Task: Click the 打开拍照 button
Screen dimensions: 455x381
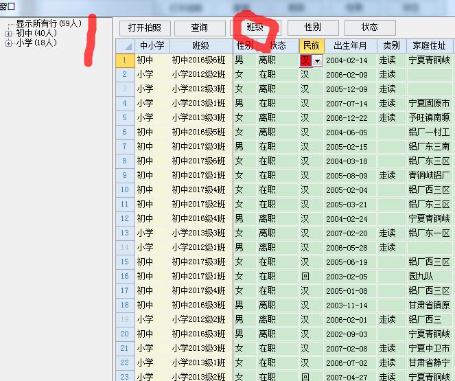Action: pos(145,27)
